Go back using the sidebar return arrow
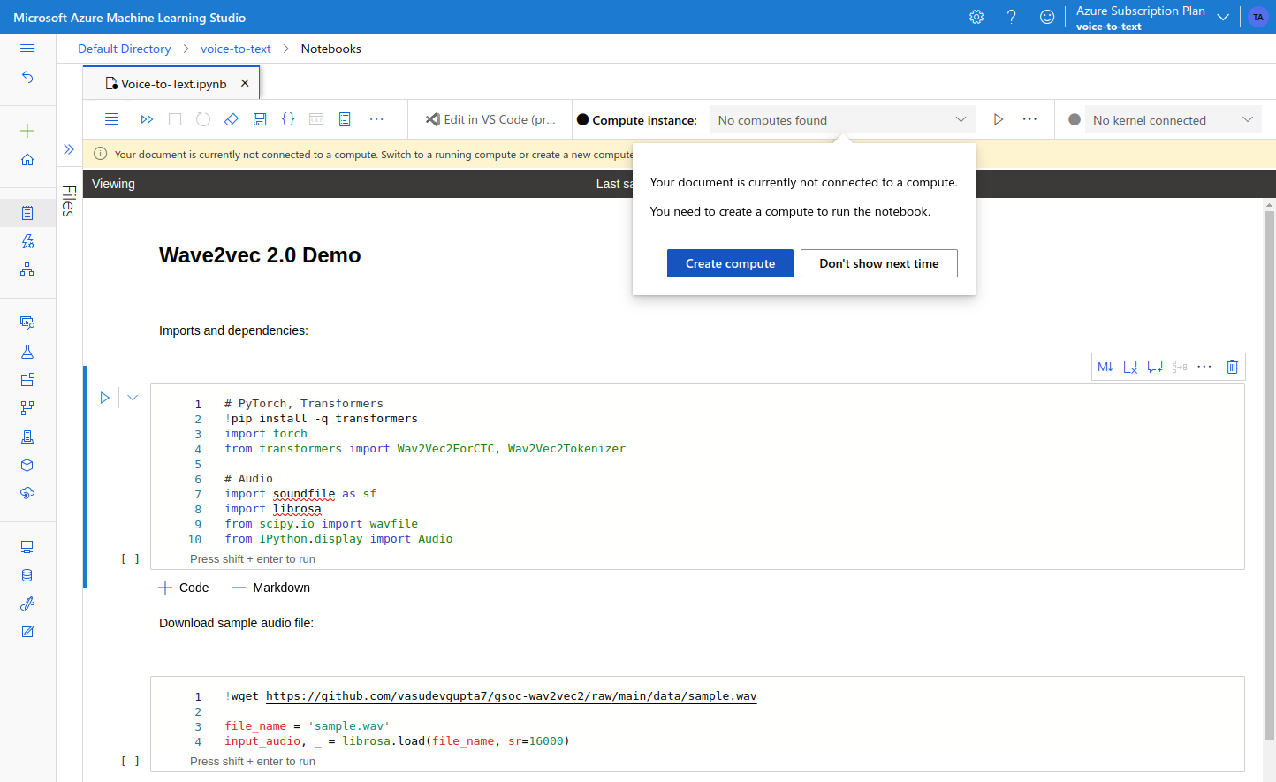 [27, 78]
